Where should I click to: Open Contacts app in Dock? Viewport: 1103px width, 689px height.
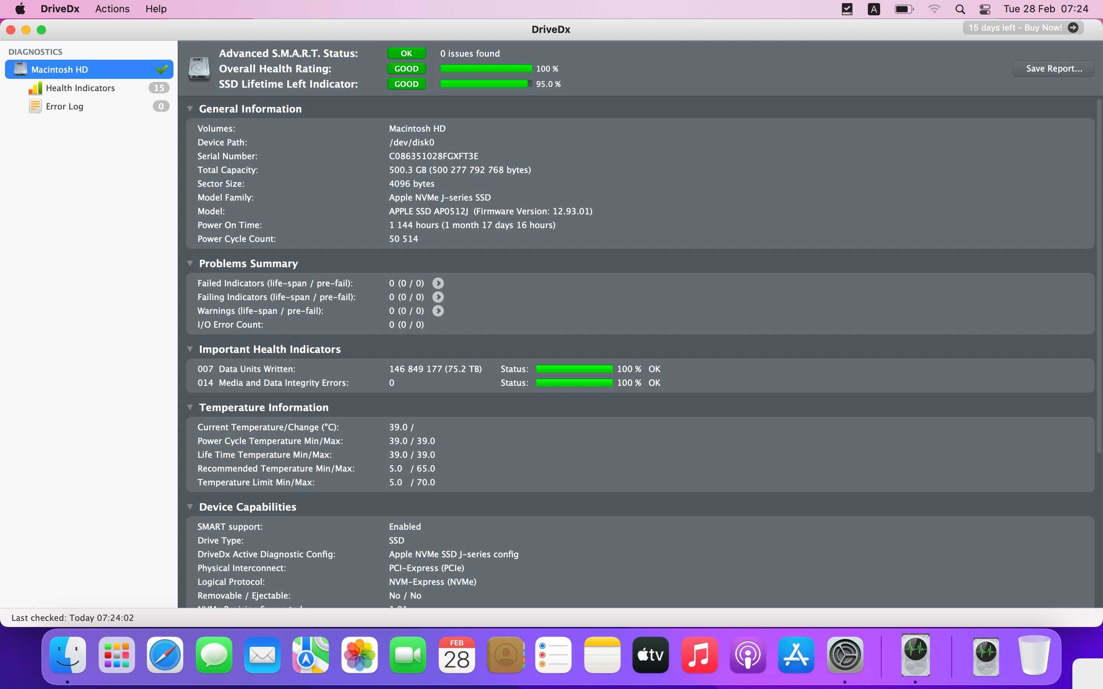click(x=505, y=655)
